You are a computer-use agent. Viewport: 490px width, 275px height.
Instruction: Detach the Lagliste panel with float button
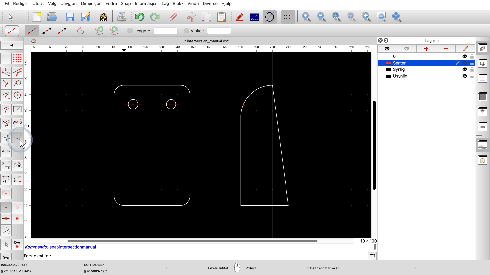point(386,40)
